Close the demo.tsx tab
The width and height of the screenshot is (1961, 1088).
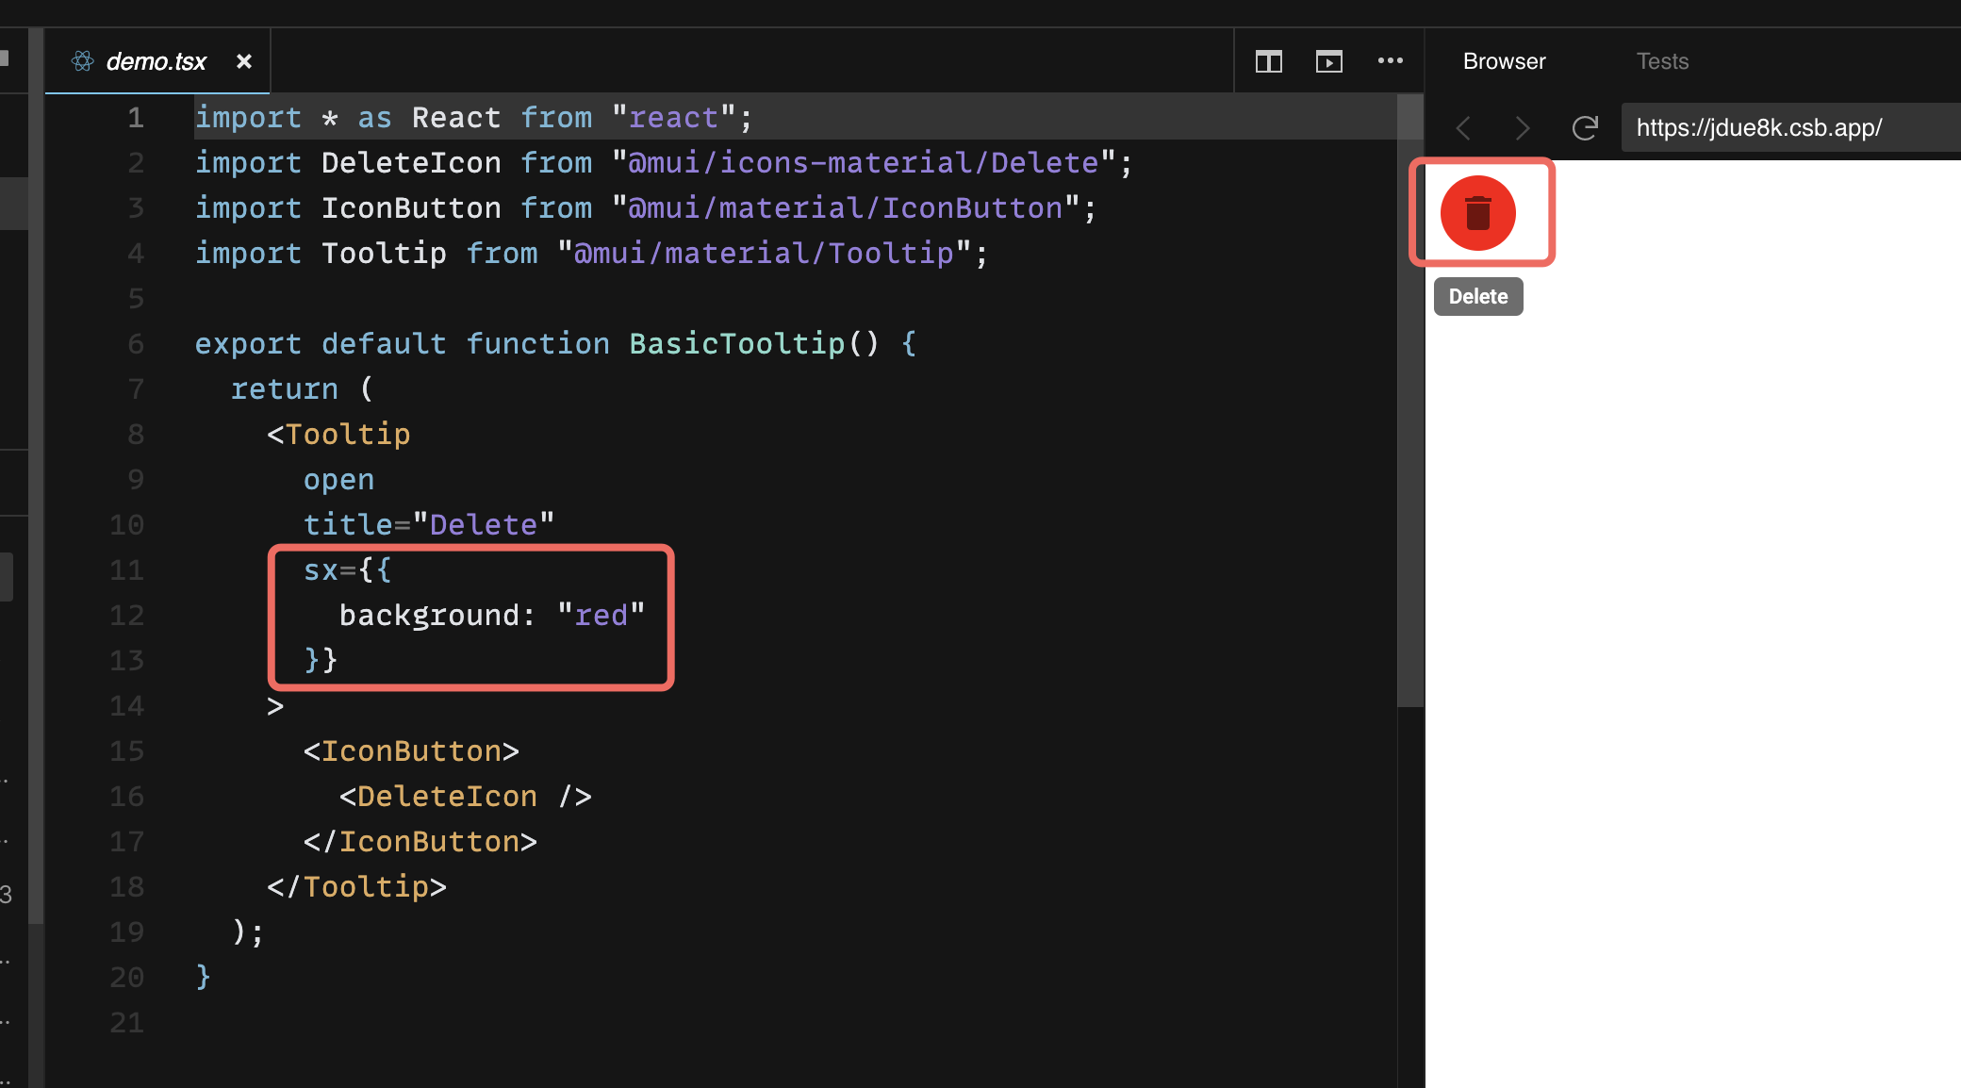click(244, 60)
